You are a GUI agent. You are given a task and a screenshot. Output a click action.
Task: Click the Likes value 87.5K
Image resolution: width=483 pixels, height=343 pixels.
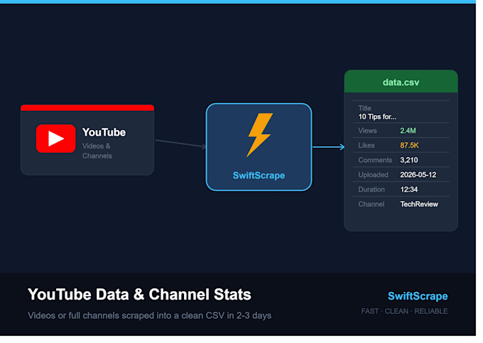click(409, 146)
